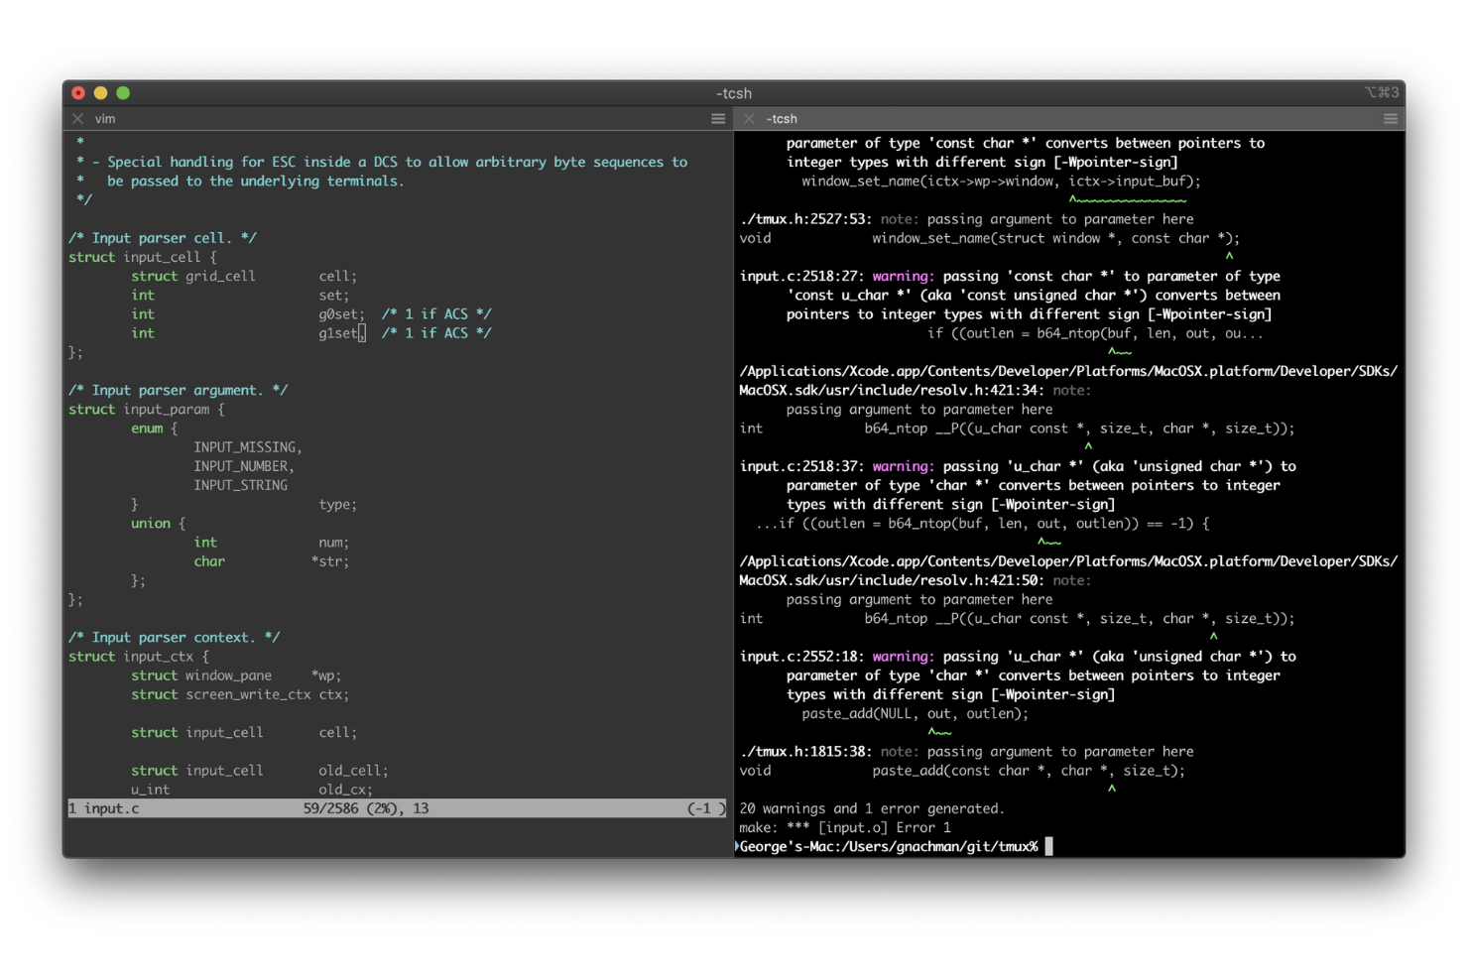This screenshot has width=1468, height=979.
Task: Click the ⌥⌘3 window shortcut indicator
Action: 1384,92
